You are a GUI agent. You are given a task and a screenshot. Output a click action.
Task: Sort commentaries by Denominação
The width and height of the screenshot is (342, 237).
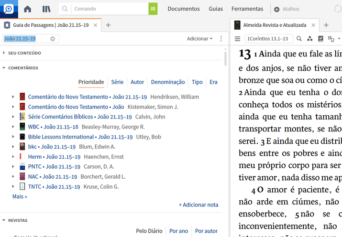[168, 82]
